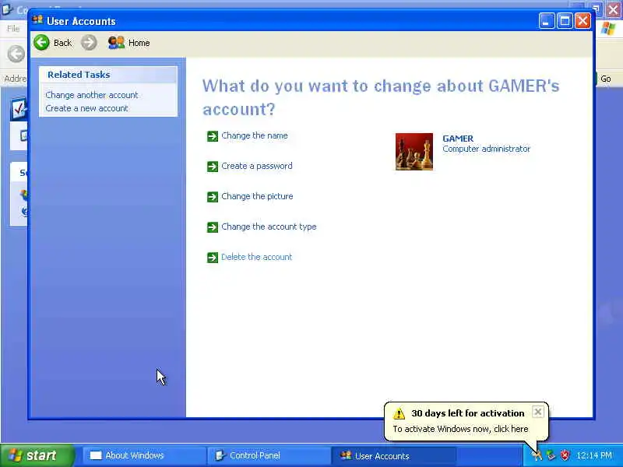Click the GAMER account name text
This screenshot has height=467, width=623.
pos(458,139)
